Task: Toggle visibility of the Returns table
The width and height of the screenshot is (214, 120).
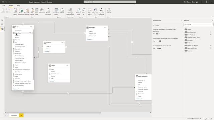Action: [x=63, y=43]
